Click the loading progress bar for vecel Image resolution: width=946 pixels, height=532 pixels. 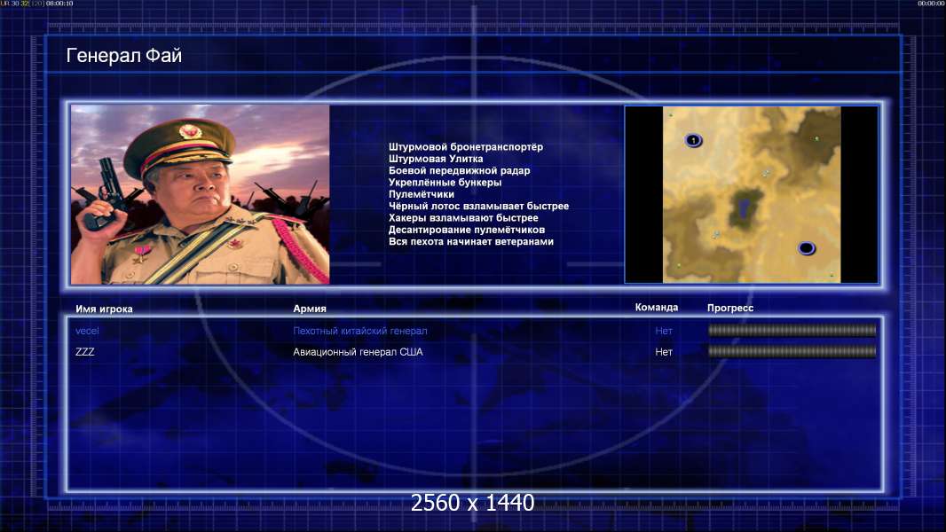(792, 330)
